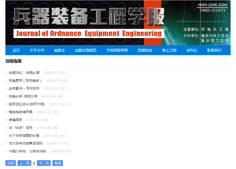Viewport: 236px width, 169px height.
Task: Click the ISSN 2096-2304 text in banner
Action: tap(212, 5)
